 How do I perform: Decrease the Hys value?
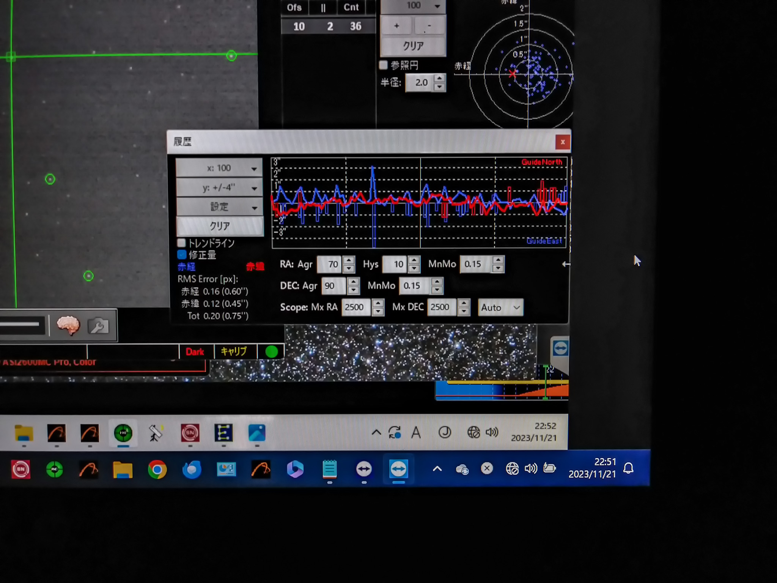click(414, 268)
